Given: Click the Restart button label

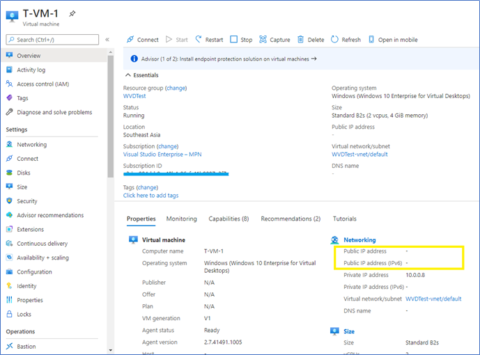Looking at the screenshot, I should (214, 40).
